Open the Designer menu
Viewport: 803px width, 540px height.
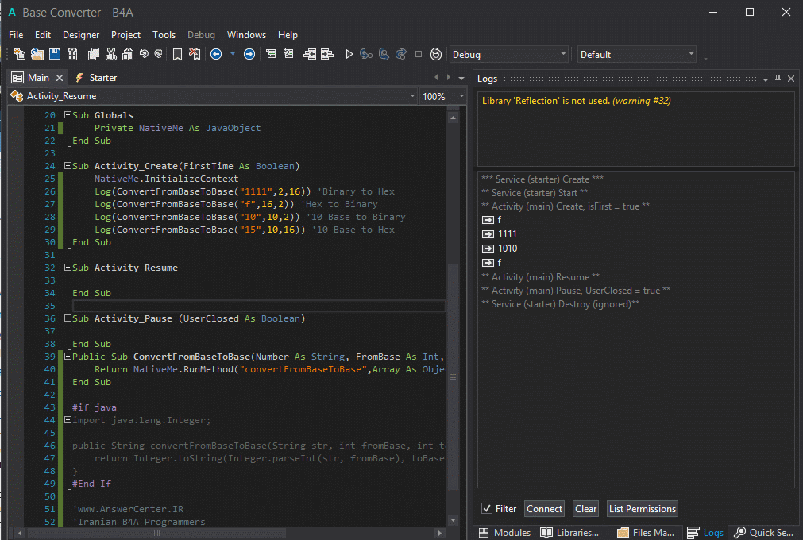pos(81,35)
